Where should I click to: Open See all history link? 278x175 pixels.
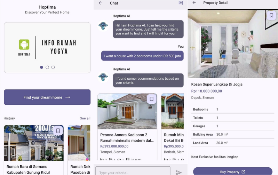coord(85,118)
